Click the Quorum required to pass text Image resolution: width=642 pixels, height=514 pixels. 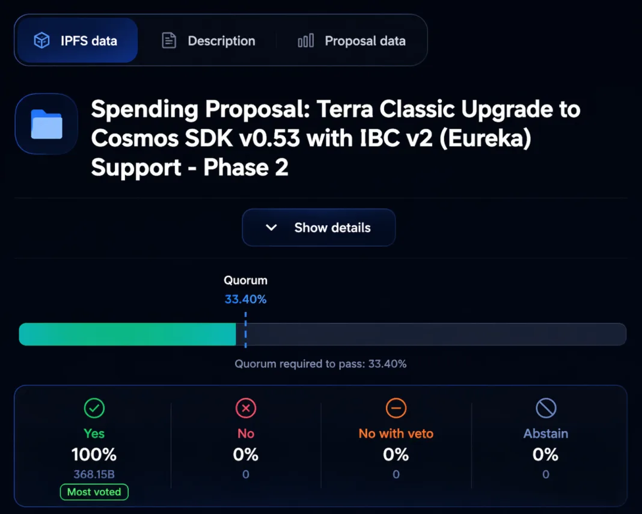320,364
